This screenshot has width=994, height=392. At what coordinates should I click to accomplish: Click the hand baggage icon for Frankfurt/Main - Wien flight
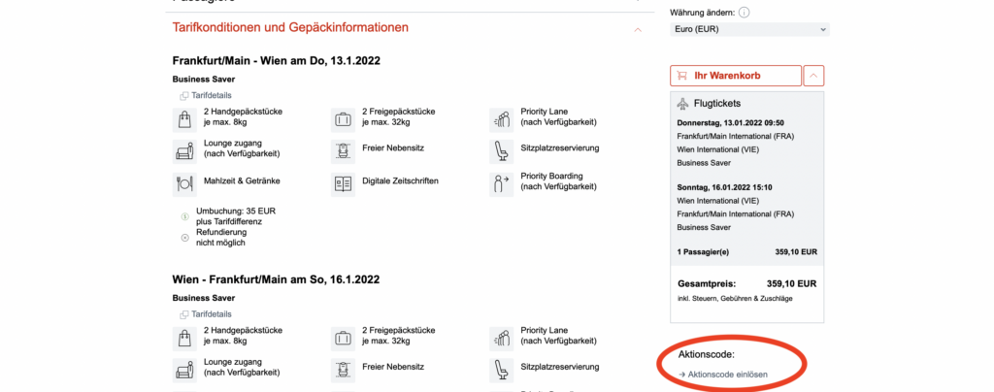(184, 119)
